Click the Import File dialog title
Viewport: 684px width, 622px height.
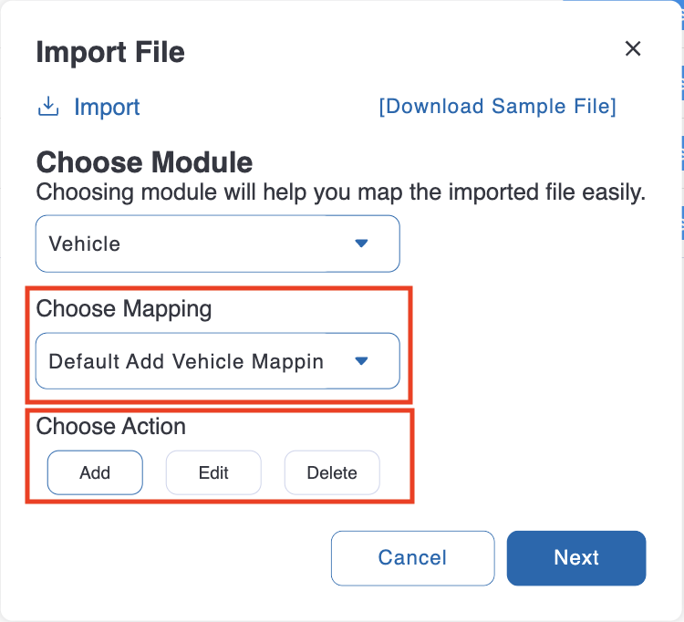110,52
